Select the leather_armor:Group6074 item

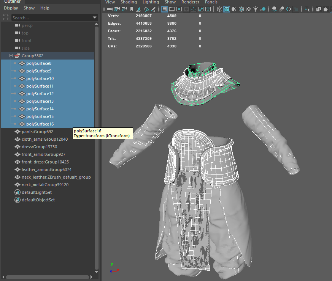click(46, 170)
